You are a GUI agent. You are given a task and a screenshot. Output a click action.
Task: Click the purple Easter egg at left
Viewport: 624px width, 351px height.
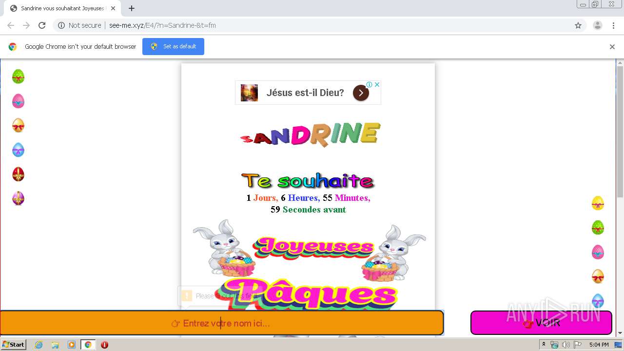18,198
